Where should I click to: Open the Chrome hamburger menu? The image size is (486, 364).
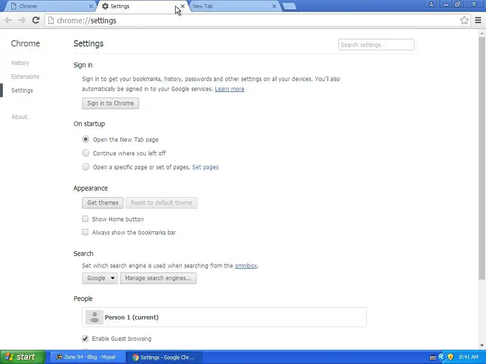pyautogui.click(x=478, y=20)
